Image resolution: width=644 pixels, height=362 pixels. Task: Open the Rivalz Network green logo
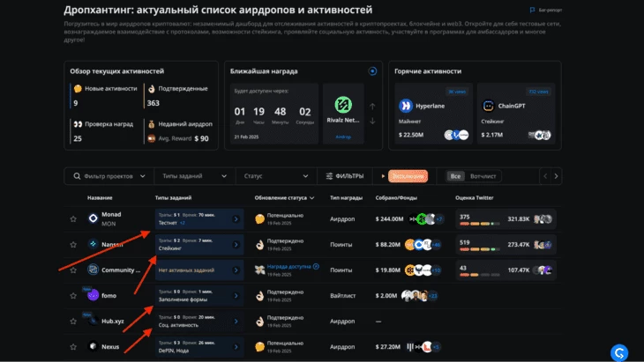click(343, 105)
